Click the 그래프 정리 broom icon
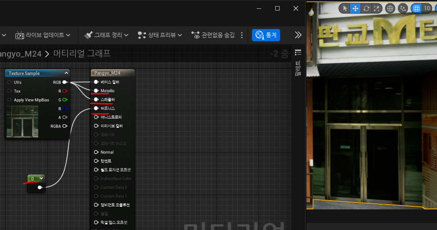Viewport: 437px width, 230px height. pos(88,35)
